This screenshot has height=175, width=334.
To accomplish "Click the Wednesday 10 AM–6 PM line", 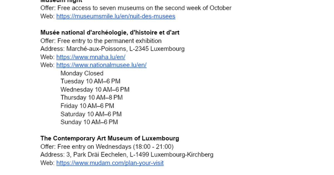I will [x=95, y=90].
